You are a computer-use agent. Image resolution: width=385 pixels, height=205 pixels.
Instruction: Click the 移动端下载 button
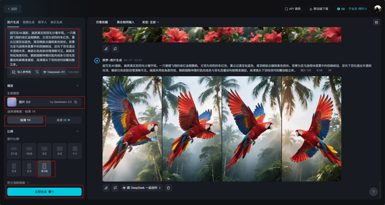(319, 9)
